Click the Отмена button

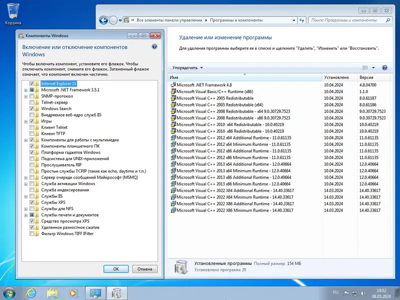tap(144, 268)
